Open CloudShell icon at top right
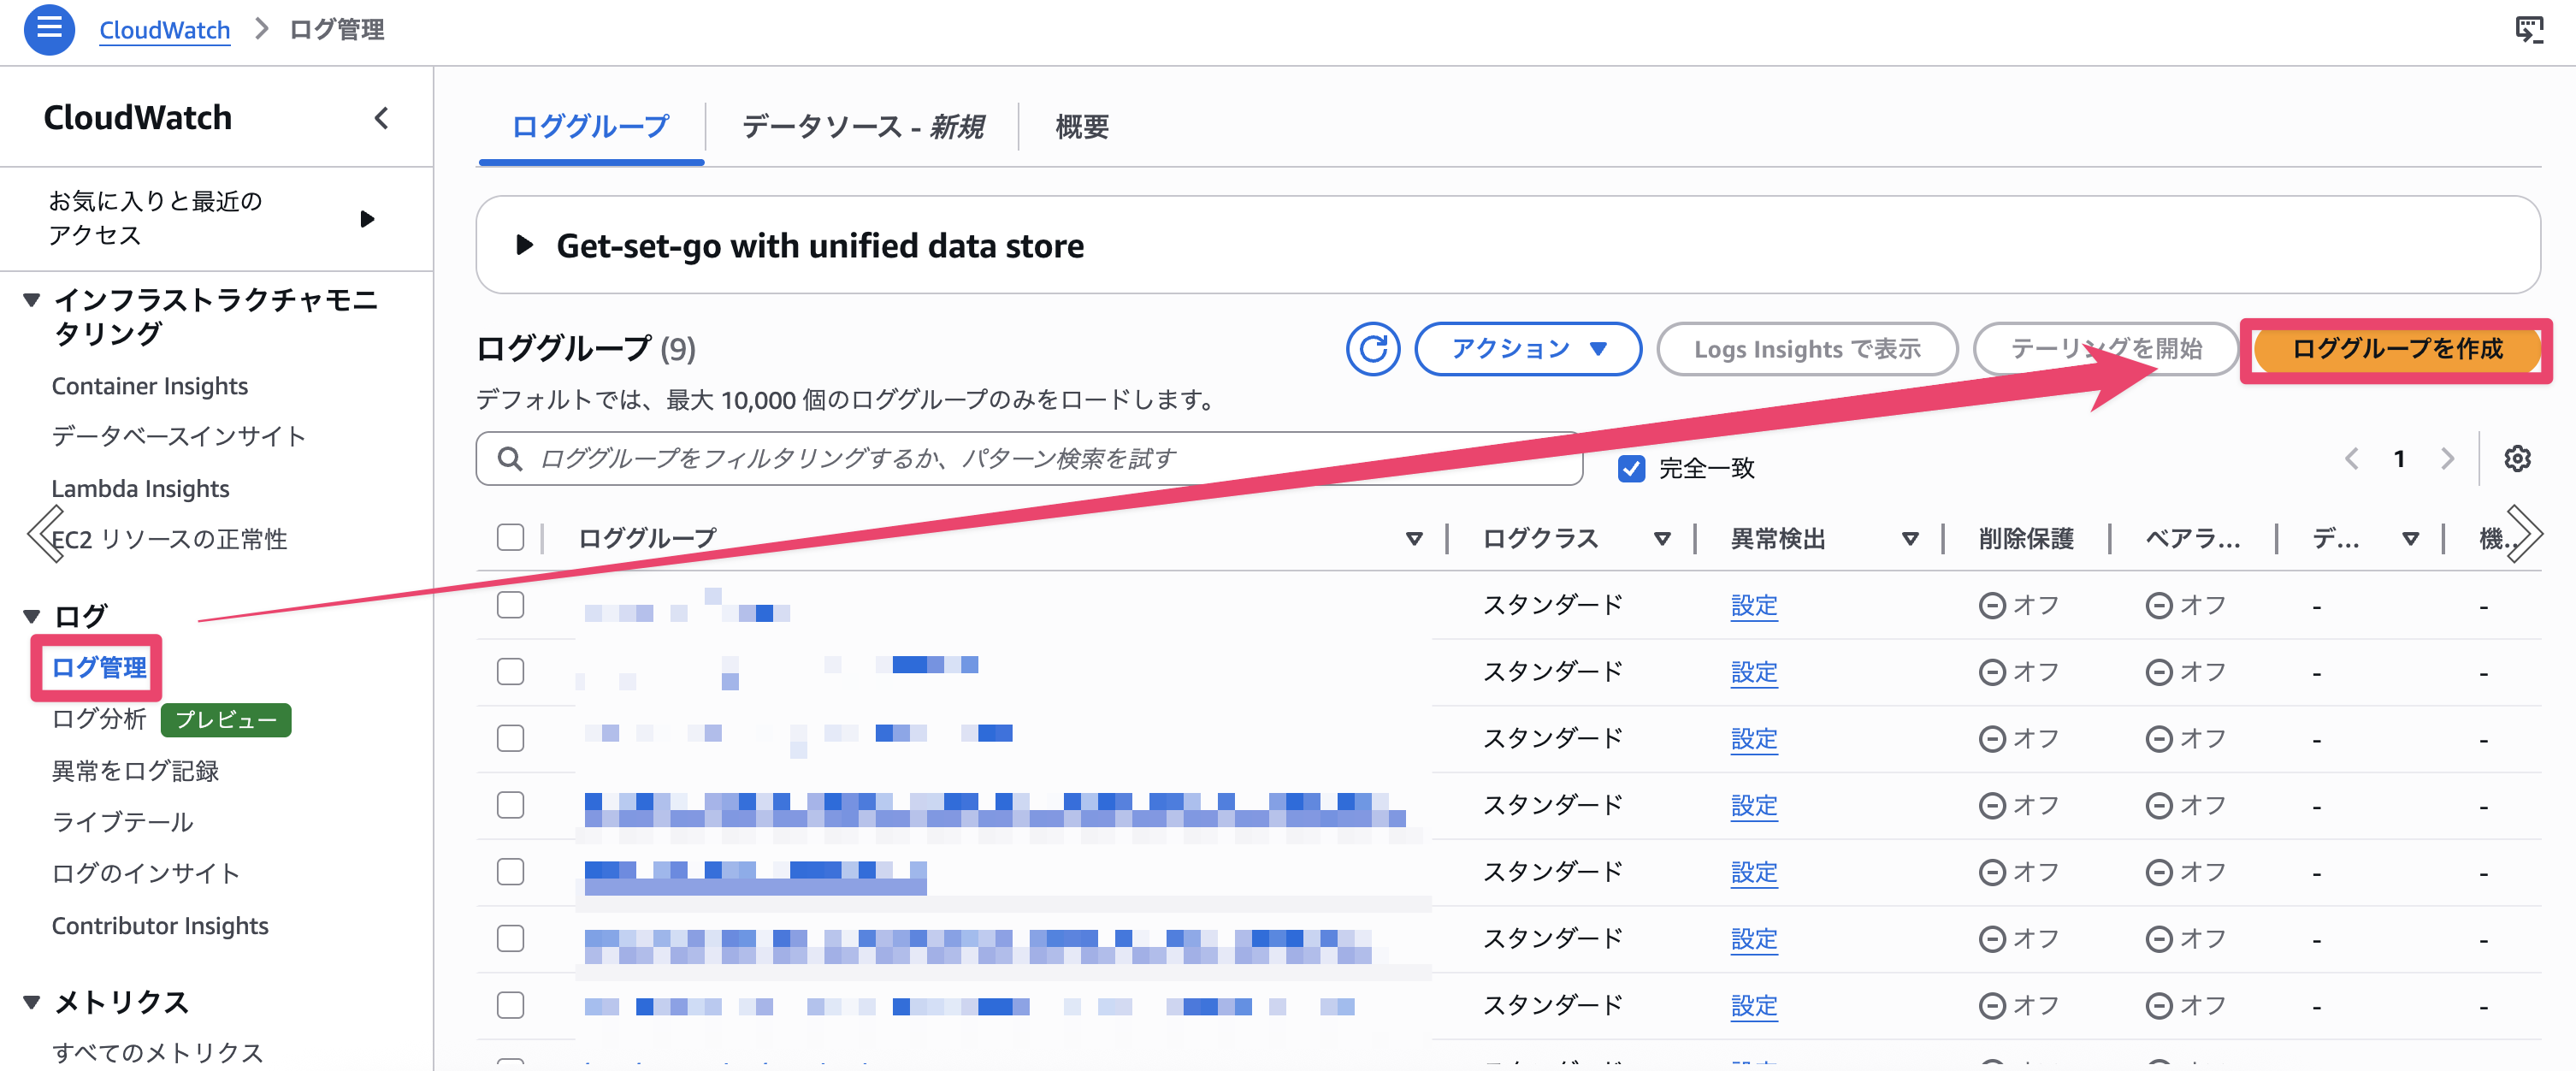The width and height of the screenshot is (2576, 1071). coord(2528,29)
